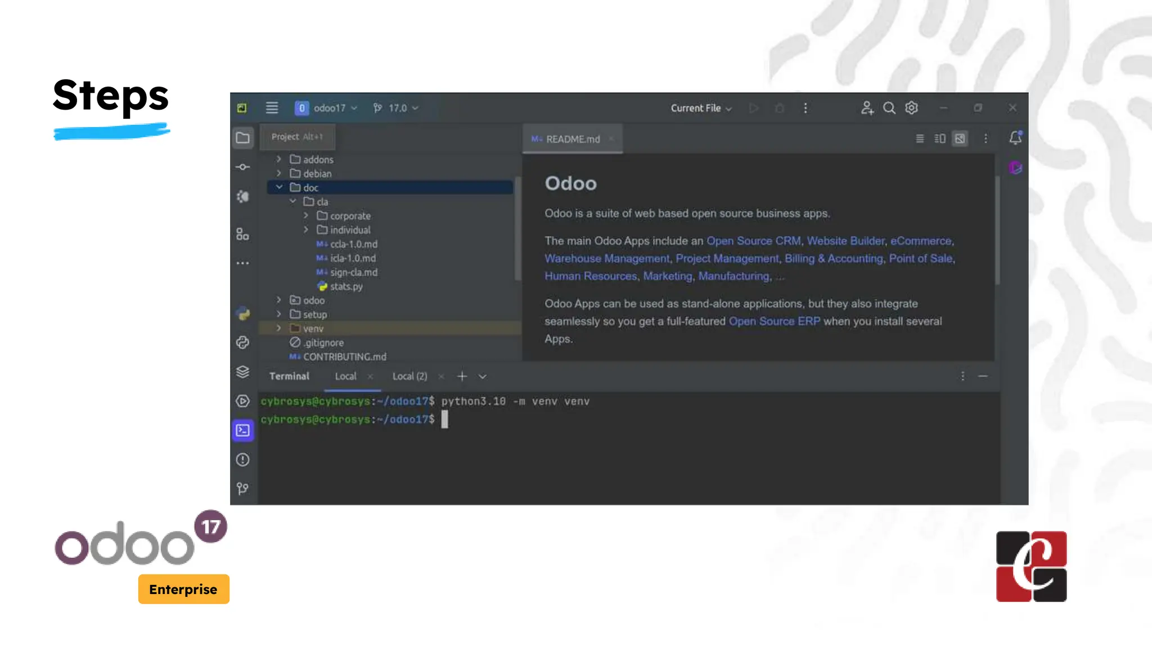Open the Git tool window icon
This screenshot has width=1152, height=648.
coord(243,489)
